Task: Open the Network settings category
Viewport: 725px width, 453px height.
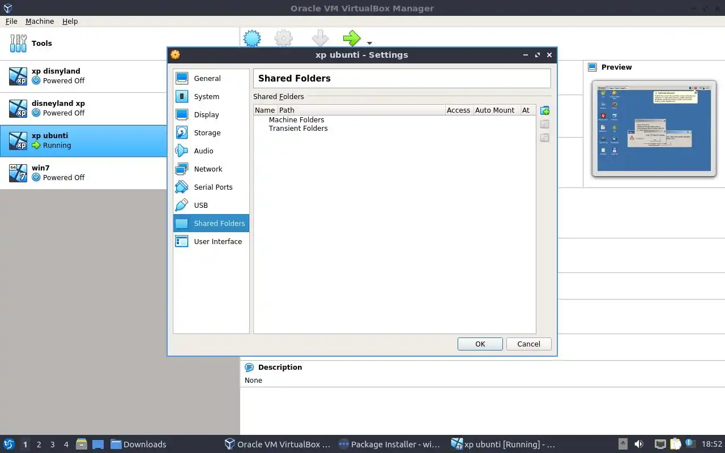Action: coord(211,169)
